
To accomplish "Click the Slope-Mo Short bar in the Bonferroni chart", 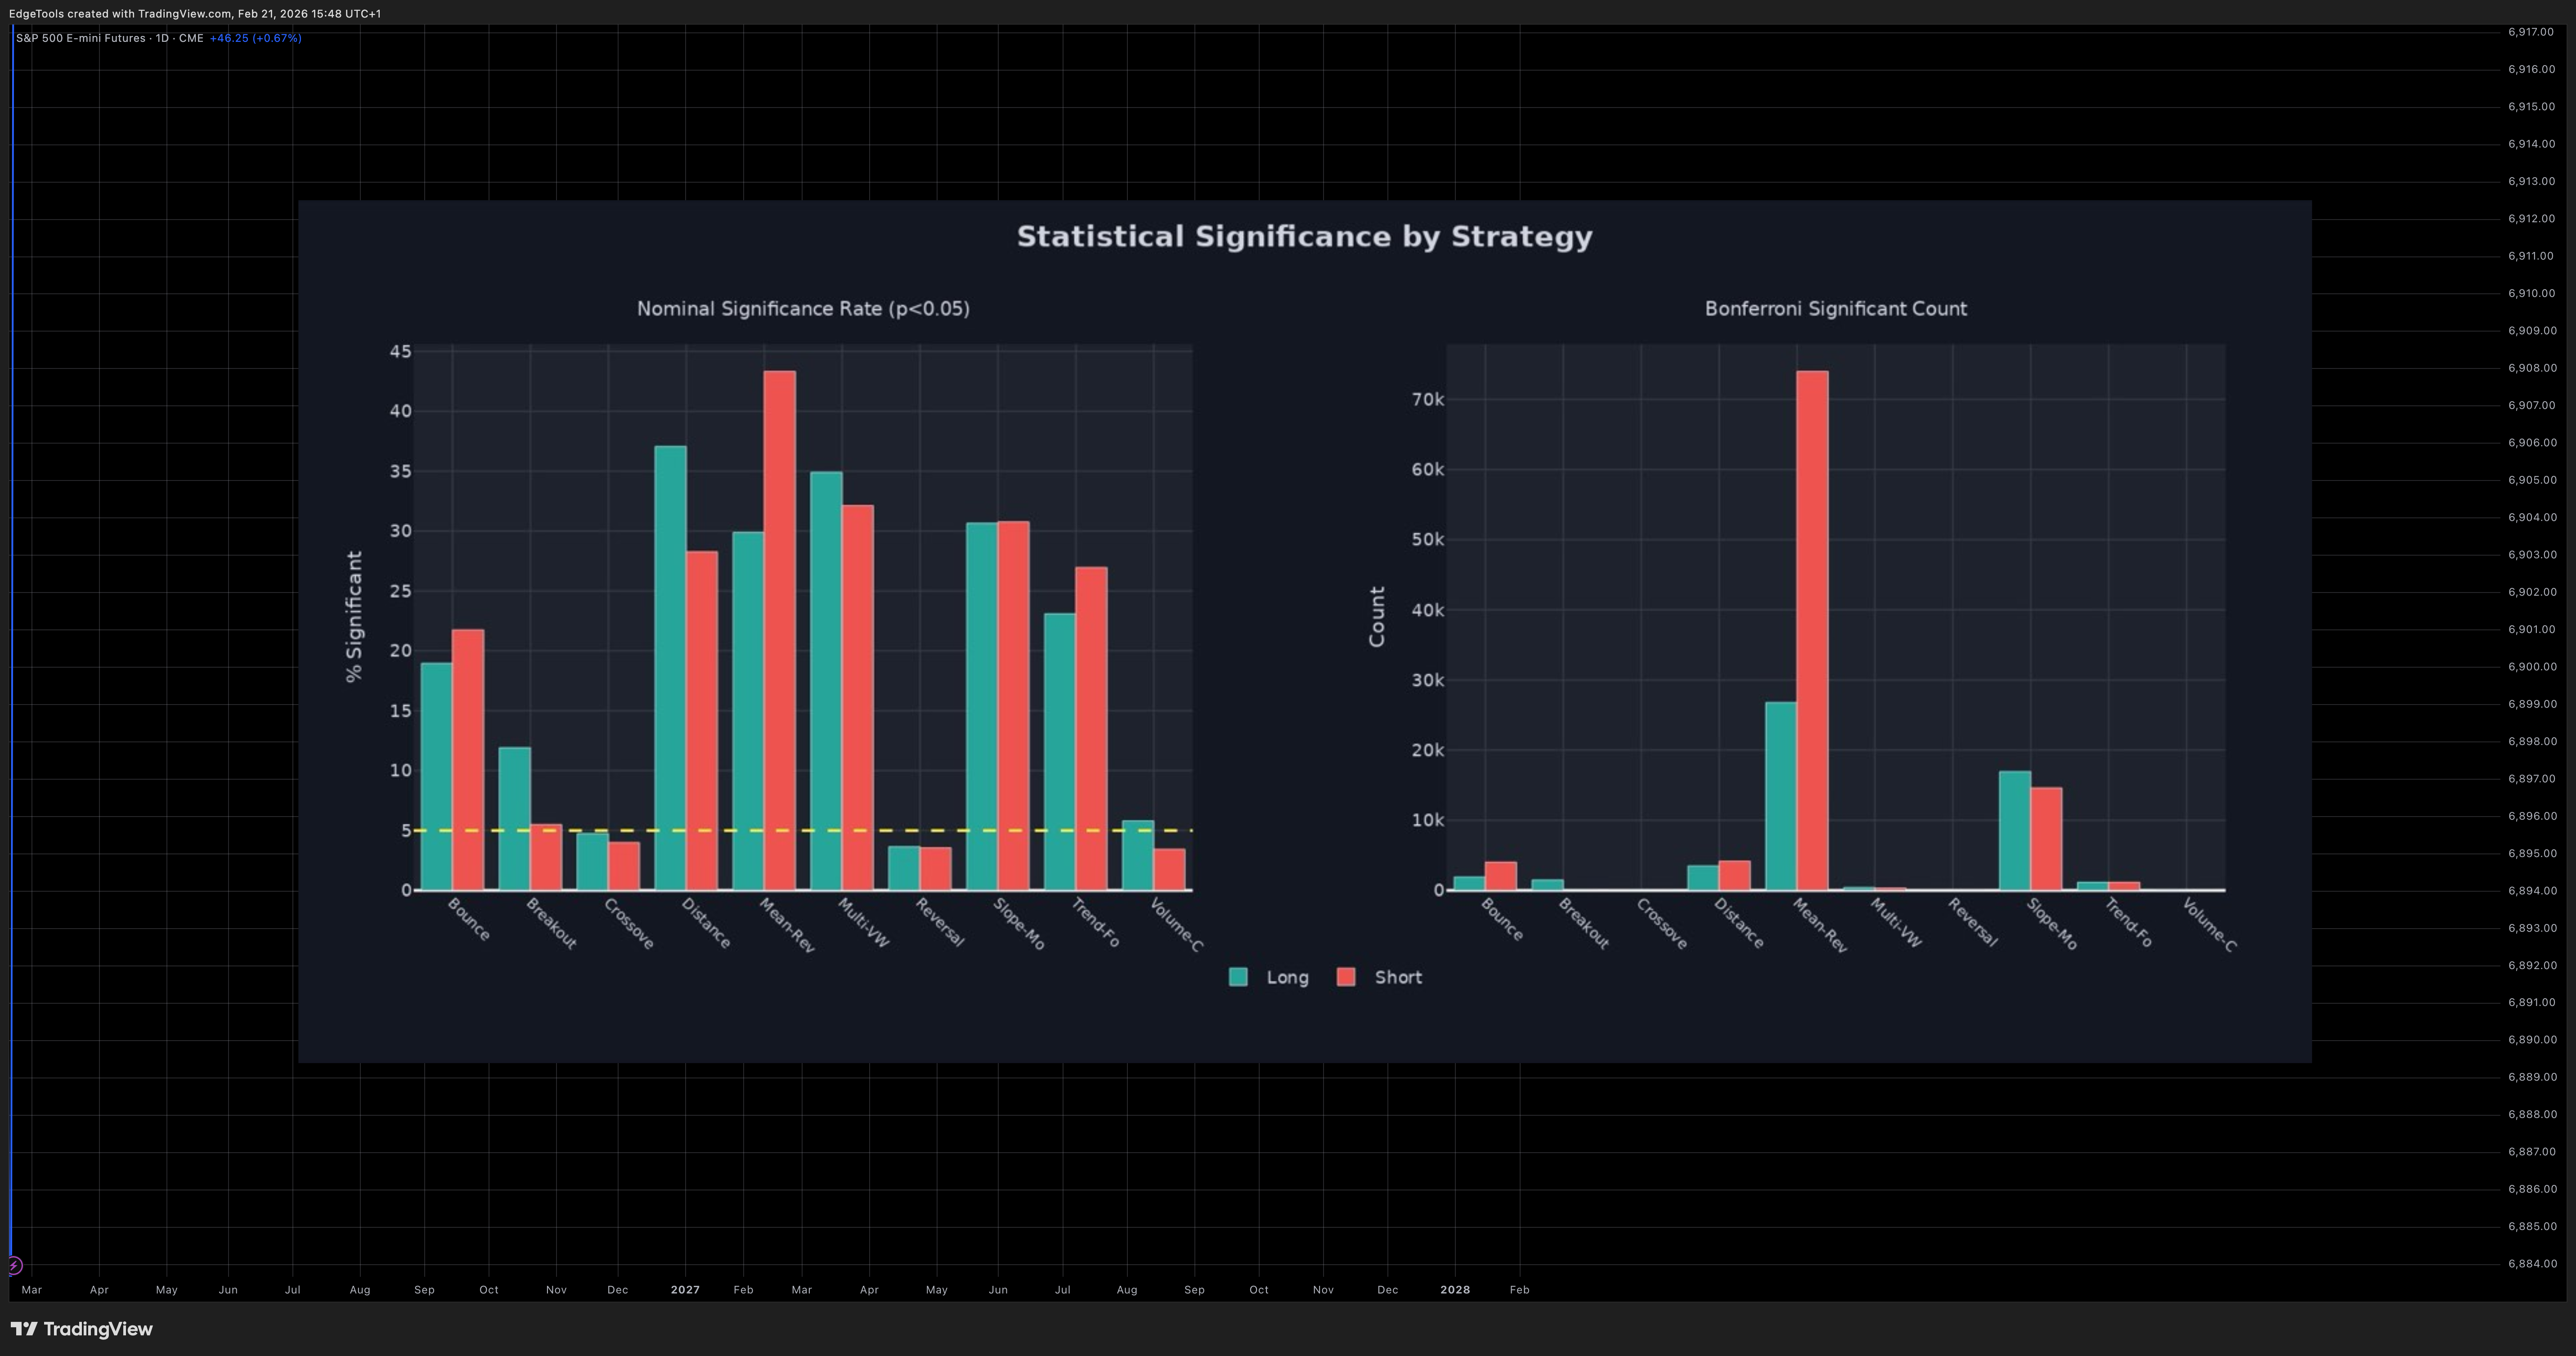I will point(2046,838).
